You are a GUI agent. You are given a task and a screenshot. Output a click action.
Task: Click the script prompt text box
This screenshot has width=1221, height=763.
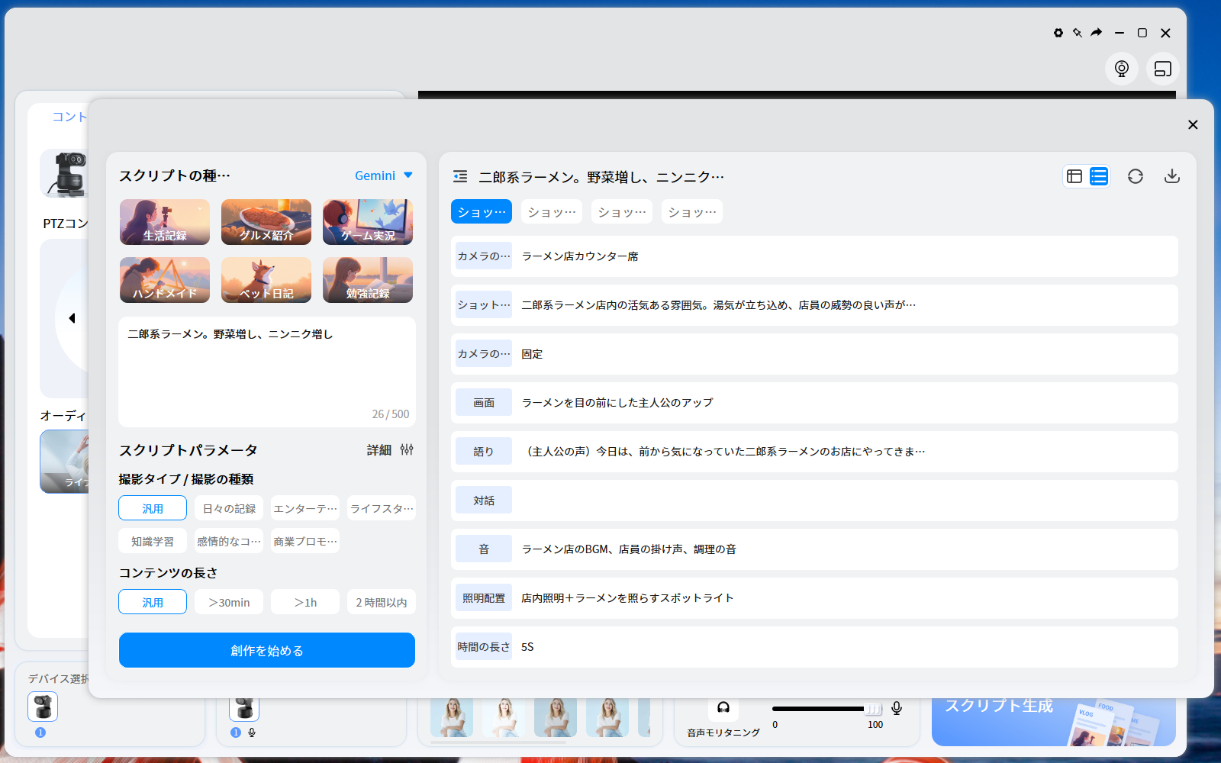pos(266,372)
